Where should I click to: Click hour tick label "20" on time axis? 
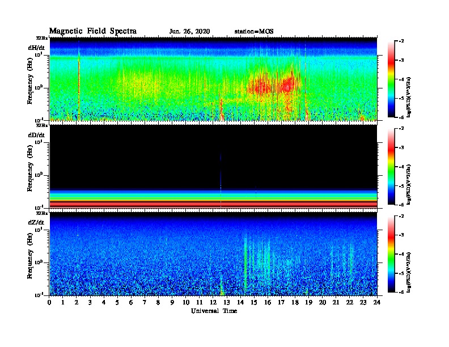(x=323, y=302)
